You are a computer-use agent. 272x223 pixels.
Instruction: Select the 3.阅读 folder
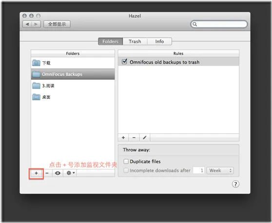(73, 86)
